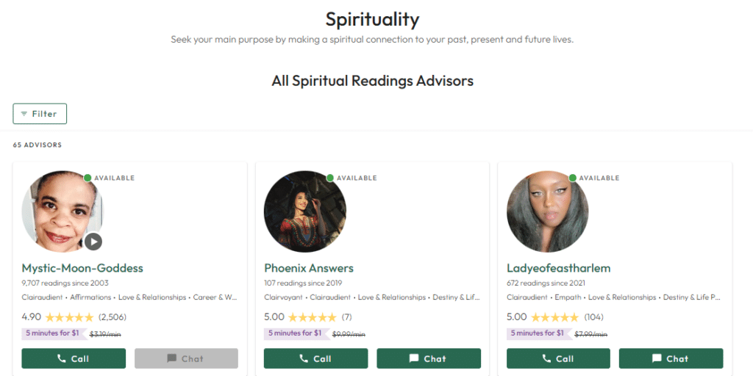Viewport: 753px width, 376px height.
Task: Start chat with Phoenix Answers
Action: [x=429, y=358]
